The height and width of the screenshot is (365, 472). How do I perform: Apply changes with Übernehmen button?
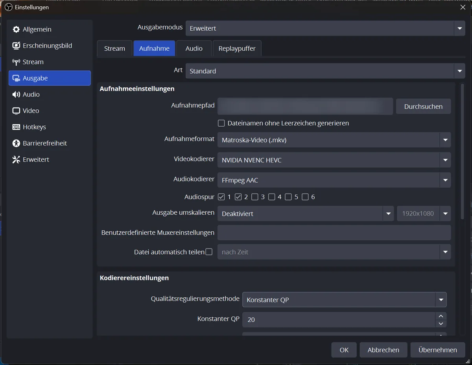[x=438, y=350]
